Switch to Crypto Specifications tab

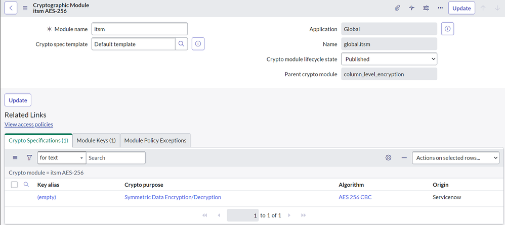click(x=38, y=140)
